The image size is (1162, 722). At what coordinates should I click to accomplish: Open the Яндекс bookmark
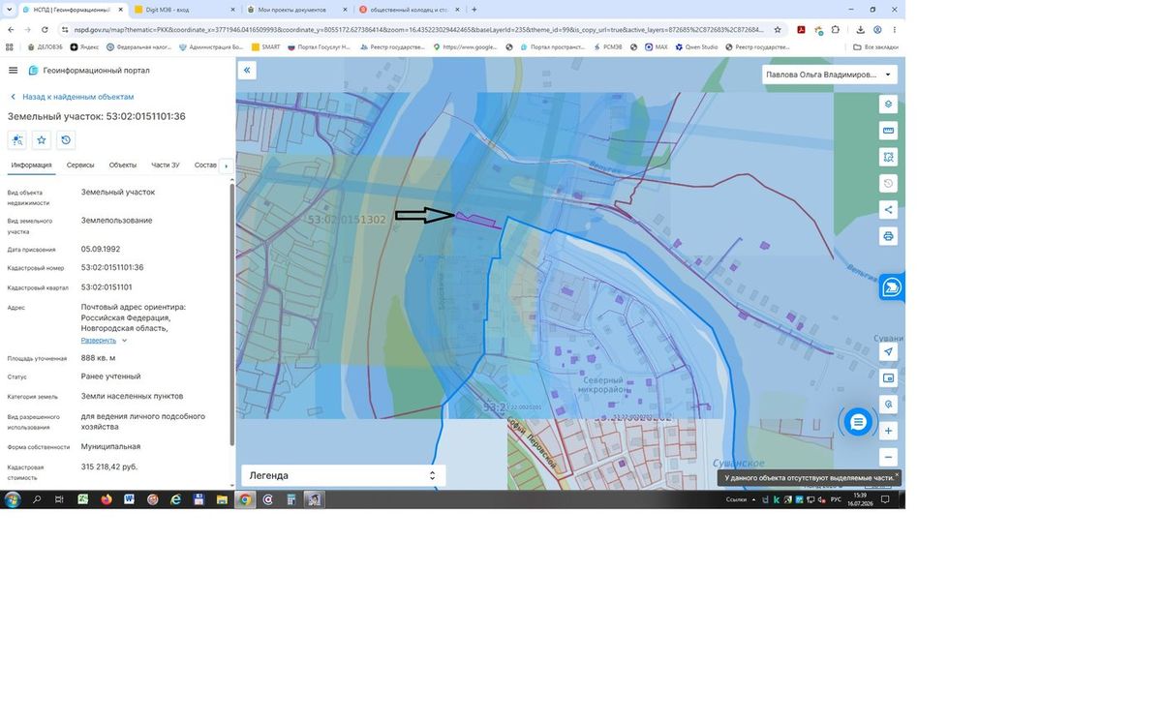coord(85,46)
